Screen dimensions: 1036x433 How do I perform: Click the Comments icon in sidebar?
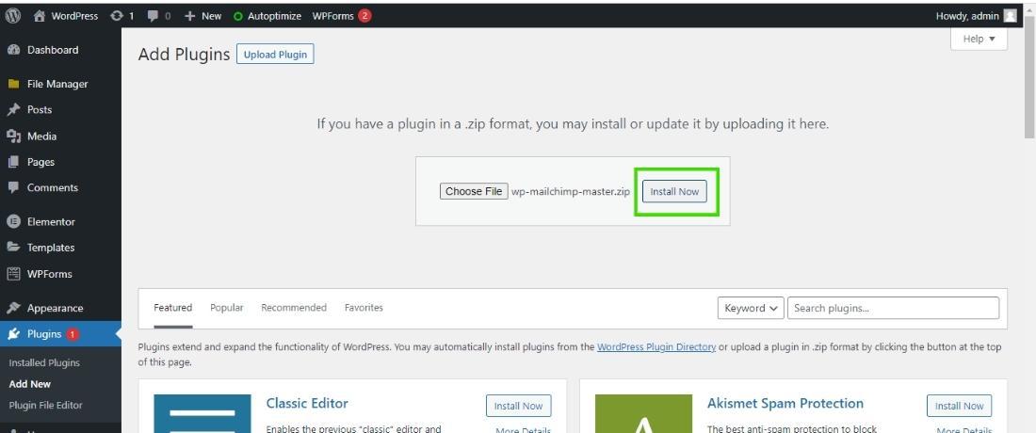coord(13,187)
